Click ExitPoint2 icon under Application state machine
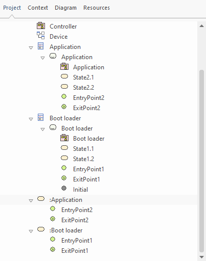The image size is (206, 261). point(64,107)
